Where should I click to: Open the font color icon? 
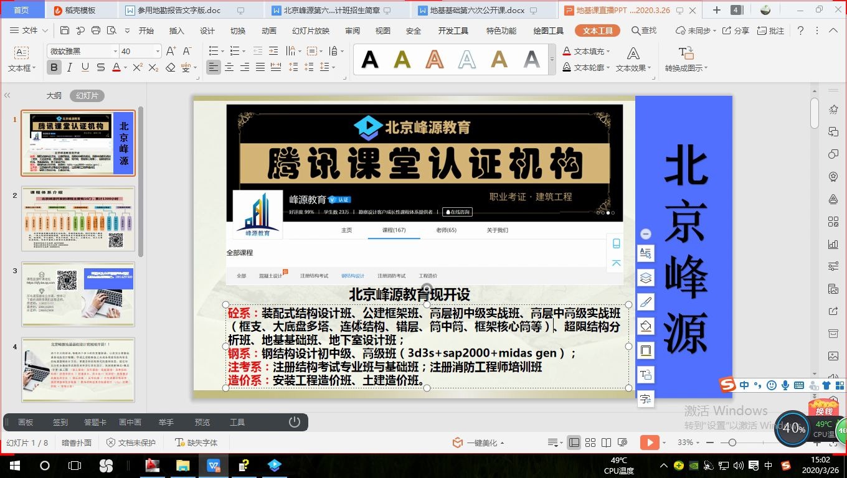point(117,67)
